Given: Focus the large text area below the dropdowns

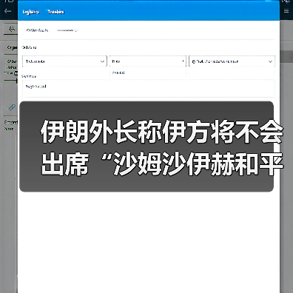Looking at the screenshot, I should [x=148, y=88].
